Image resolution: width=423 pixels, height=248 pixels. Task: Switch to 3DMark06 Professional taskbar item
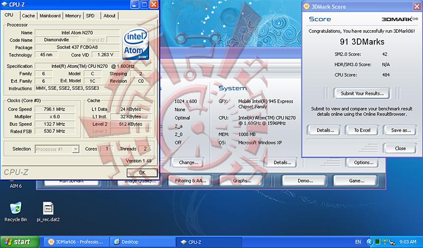pos(76,242)
